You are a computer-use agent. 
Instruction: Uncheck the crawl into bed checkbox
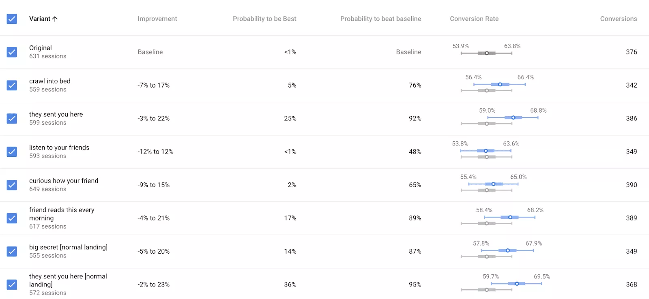12,85
